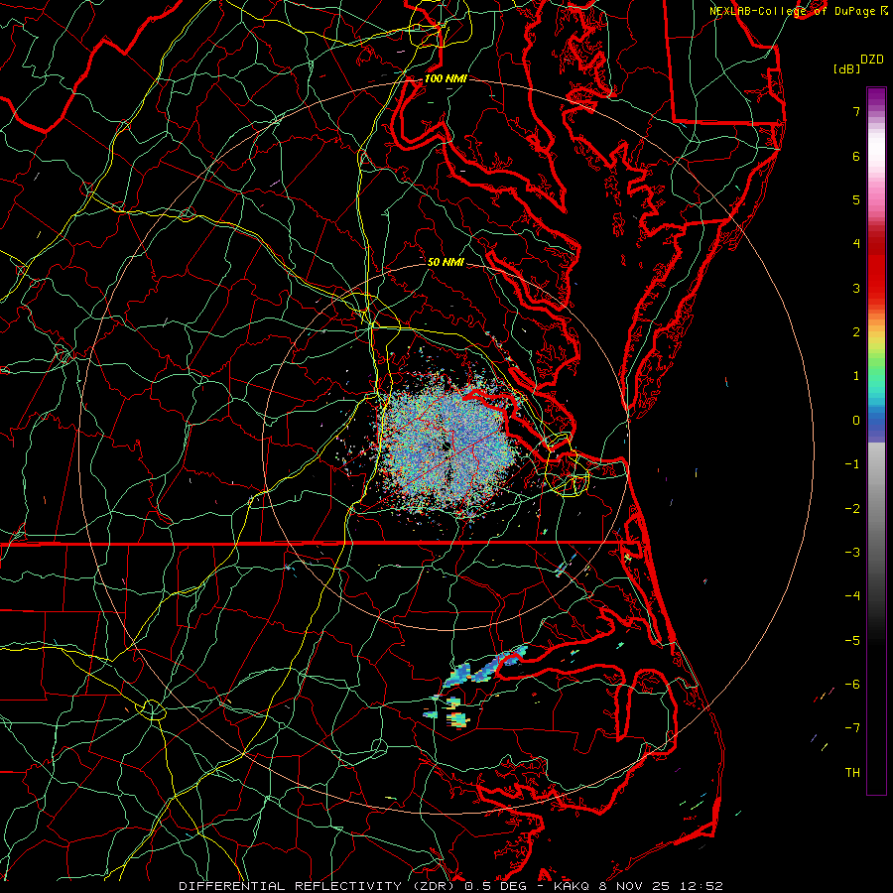This screenshot has height=893, width=893.
Task: Click the color scale value 1
Action: click(x=856, y=376)
